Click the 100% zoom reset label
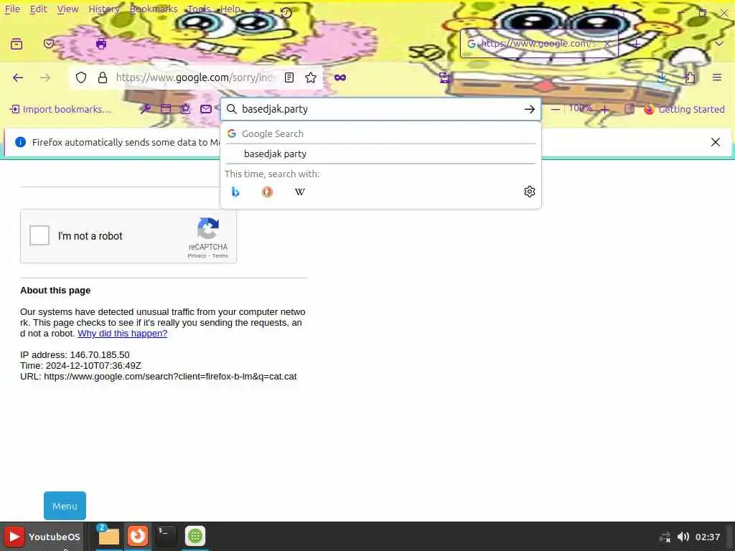This screenshot has height=551, width=735. coord(580,108)
